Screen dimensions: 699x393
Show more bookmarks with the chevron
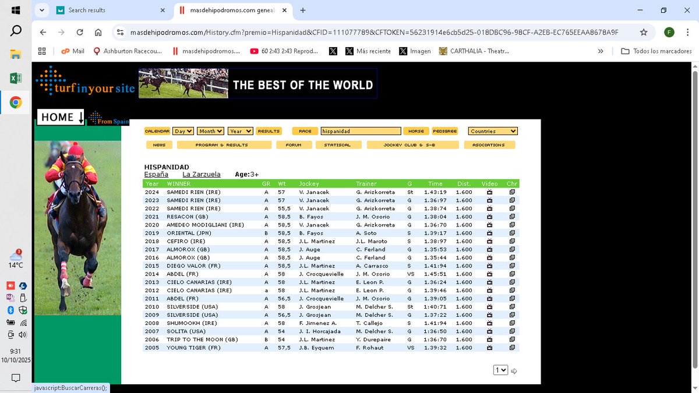click(601, 51)
